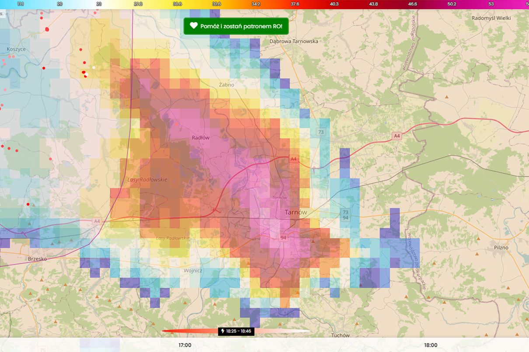This screenshot has width=529, height=352.
Task: Select the road 73 shield north of Tarnów
Action: coord(321,131)
